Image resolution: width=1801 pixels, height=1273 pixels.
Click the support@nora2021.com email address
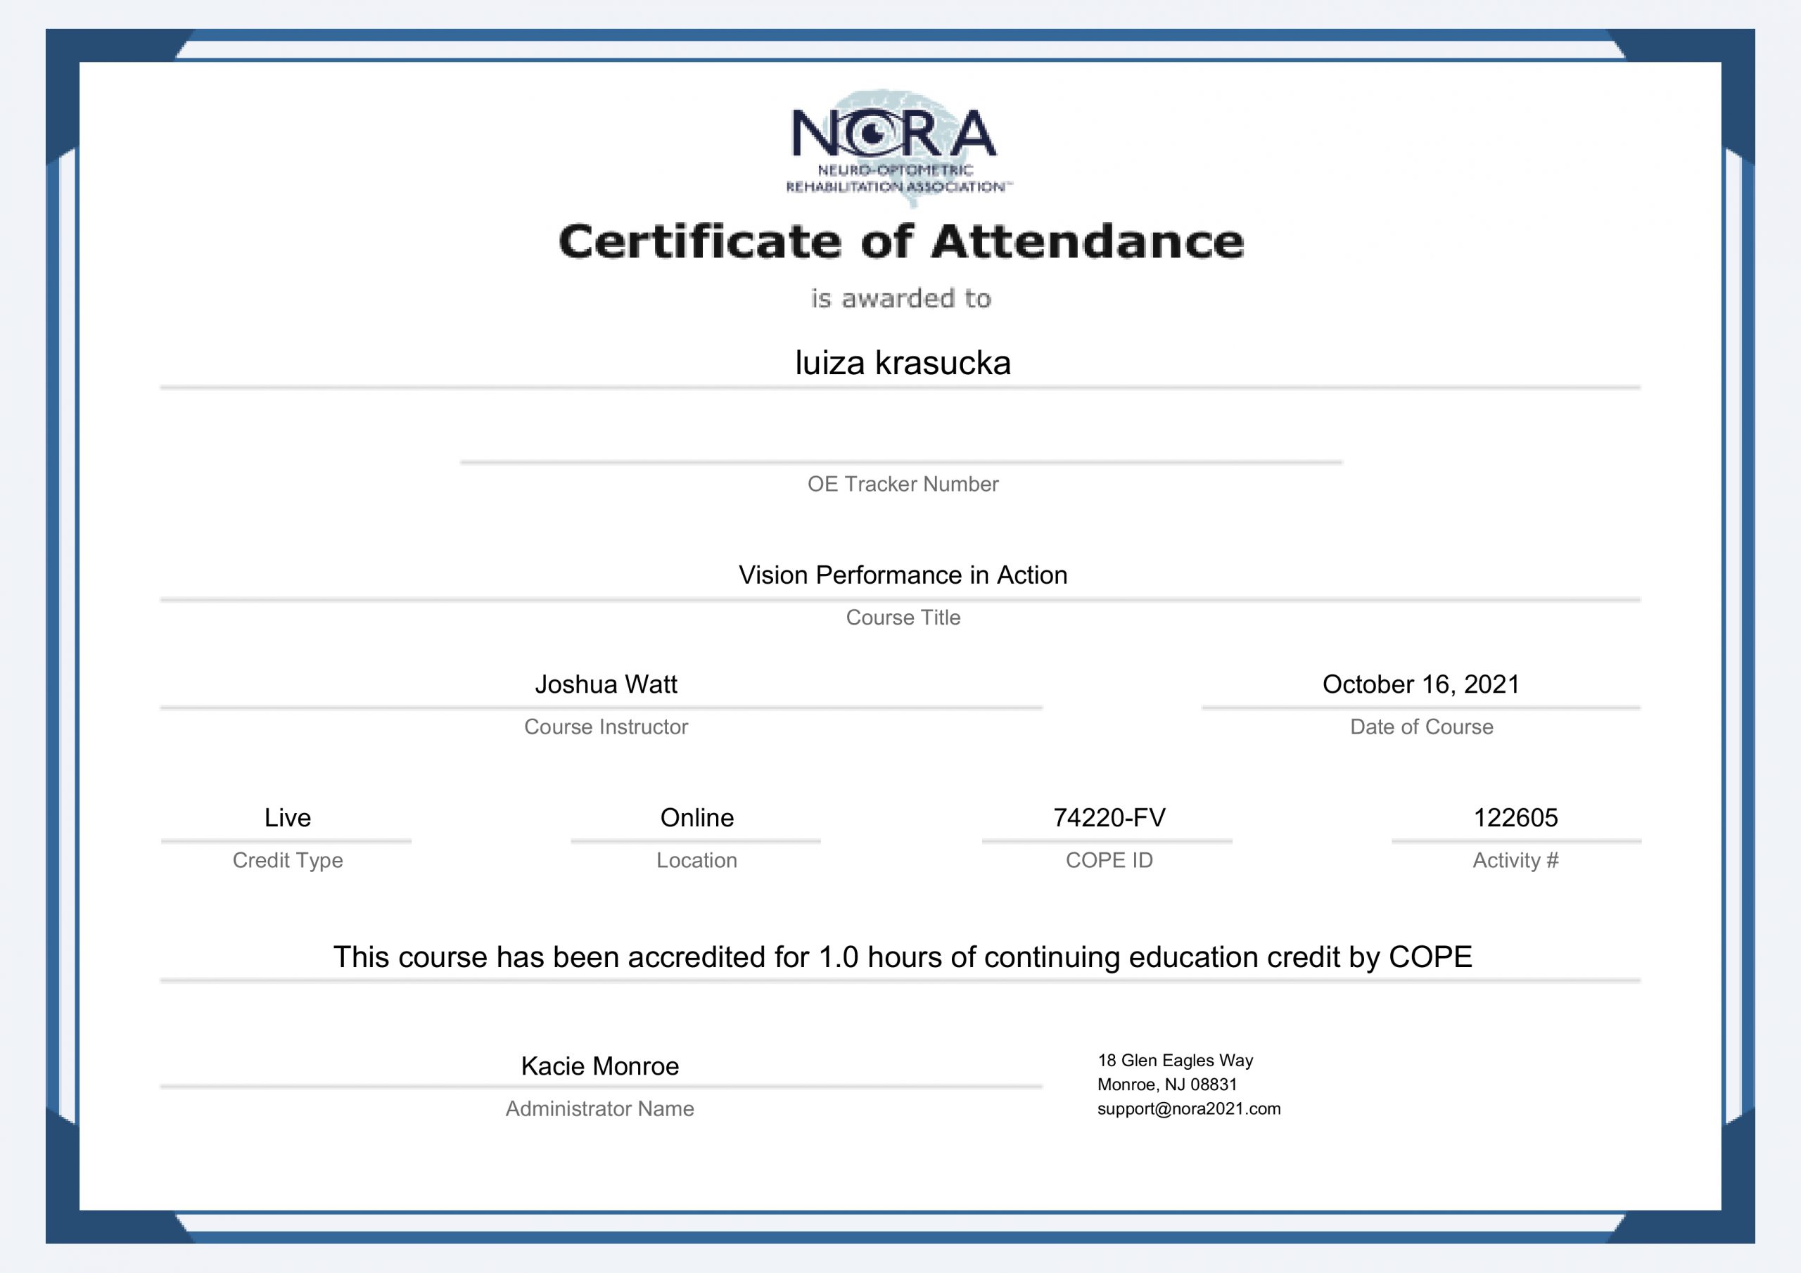coord(1188,1109)
